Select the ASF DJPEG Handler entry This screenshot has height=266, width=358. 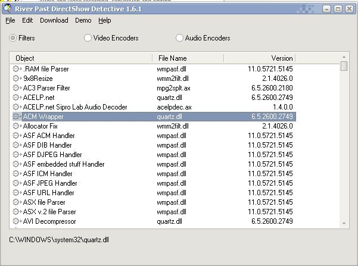pyautogui.click(x=153, y=155)
